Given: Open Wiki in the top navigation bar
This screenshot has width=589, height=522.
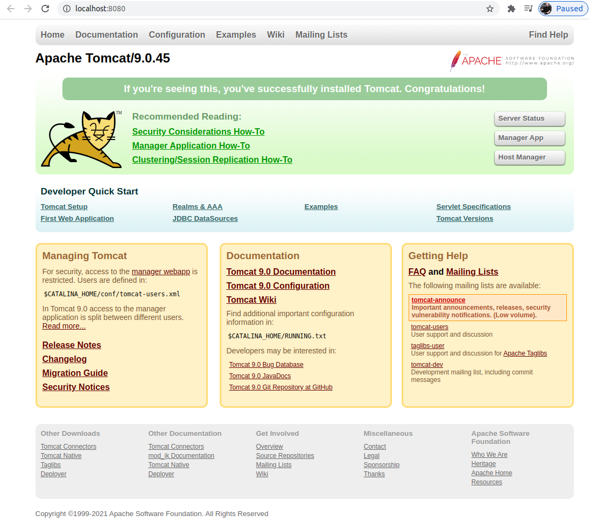Looking at the screenshot, I should tap(276, 34).
